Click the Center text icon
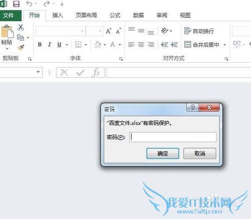The height and width of the screenshot is (219, 251). point(141,45)
